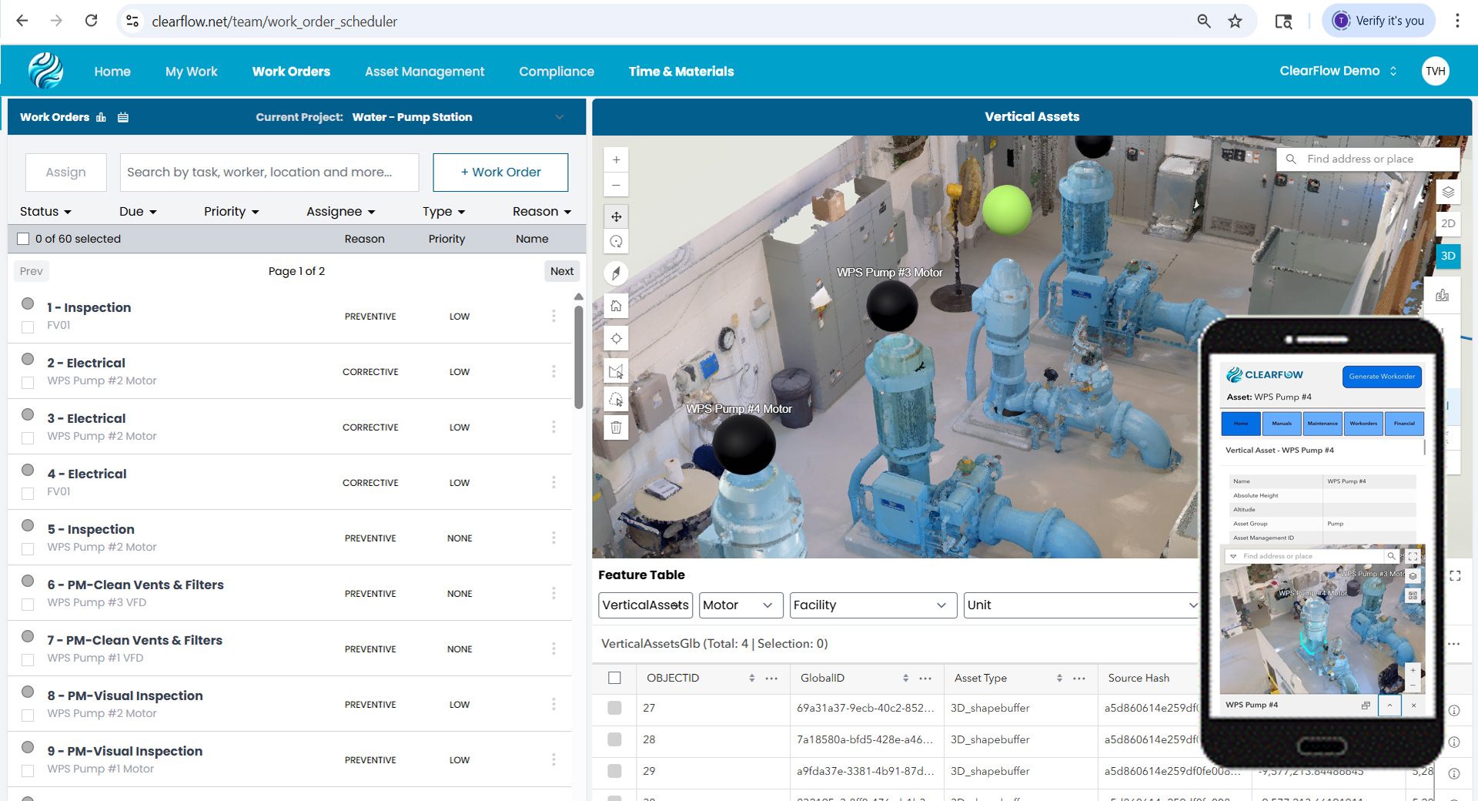The width and height of the screenshot is (1478, 801).
Task: Go to the Home nav item
Action: coord(112,72)
